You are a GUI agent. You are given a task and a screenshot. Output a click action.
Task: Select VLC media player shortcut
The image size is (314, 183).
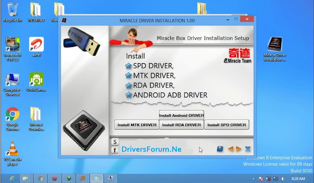[13, 154]
